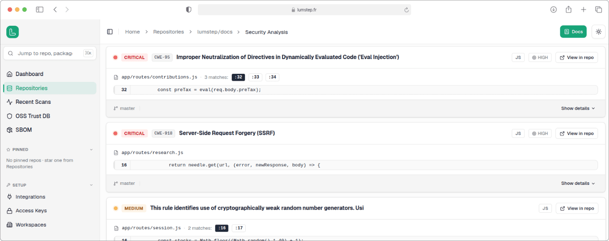
Task: Collapse the SETUP section chevron
Action: 91,185
